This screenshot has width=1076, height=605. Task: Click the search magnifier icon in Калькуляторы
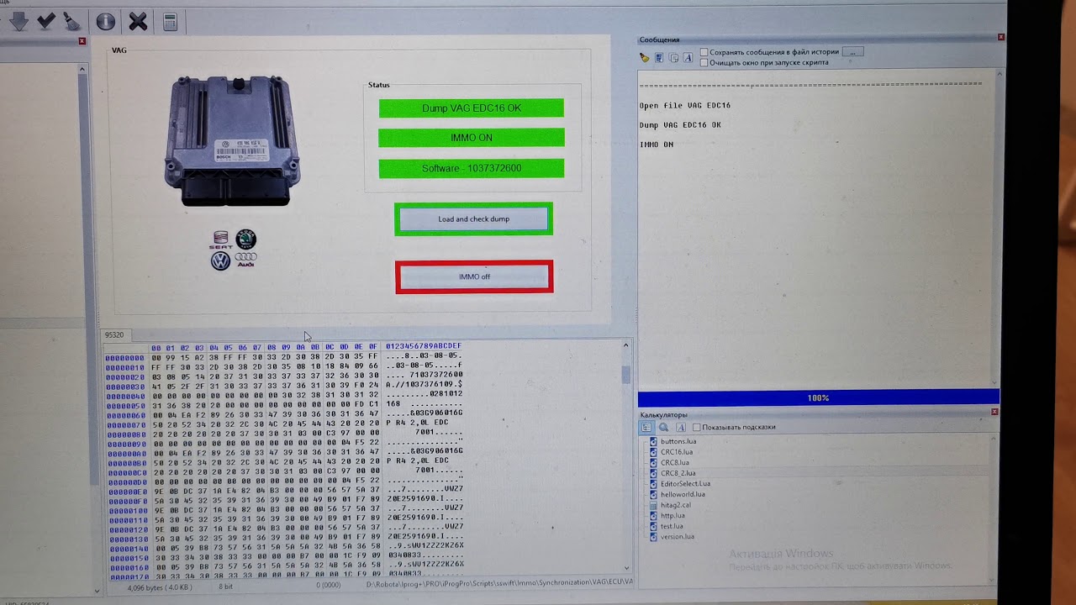pos(663,427)
